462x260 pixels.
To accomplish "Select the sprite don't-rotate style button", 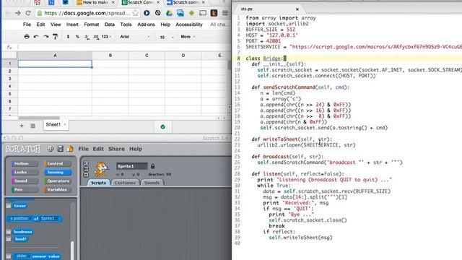I will pos(86,175).
